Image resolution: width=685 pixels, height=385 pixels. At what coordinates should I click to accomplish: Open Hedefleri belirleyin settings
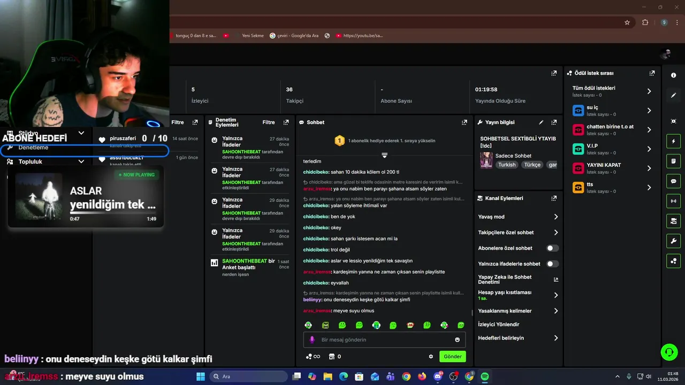(518, 338)
